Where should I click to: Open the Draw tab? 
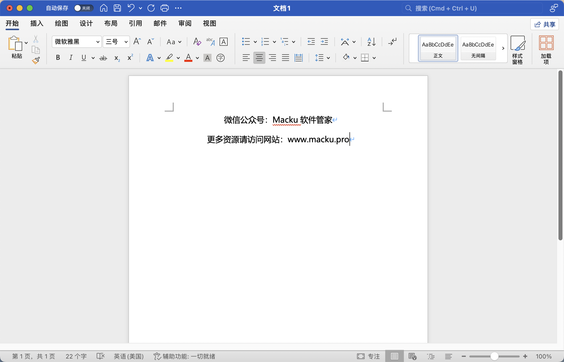coord(61,23)
